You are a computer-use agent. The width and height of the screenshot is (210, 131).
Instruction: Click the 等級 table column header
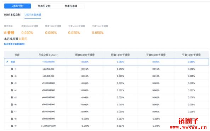click(17, 55)
